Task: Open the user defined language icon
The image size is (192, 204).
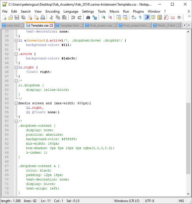Action: point(153,17)
